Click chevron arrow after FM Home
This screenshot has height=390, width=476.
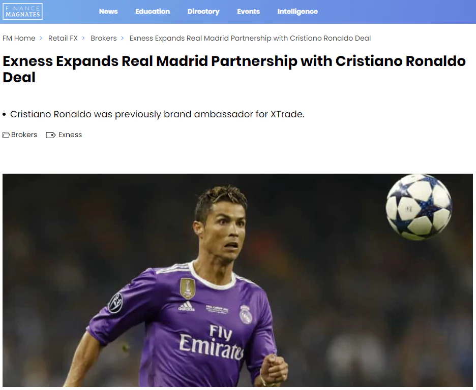coord(41,38)
